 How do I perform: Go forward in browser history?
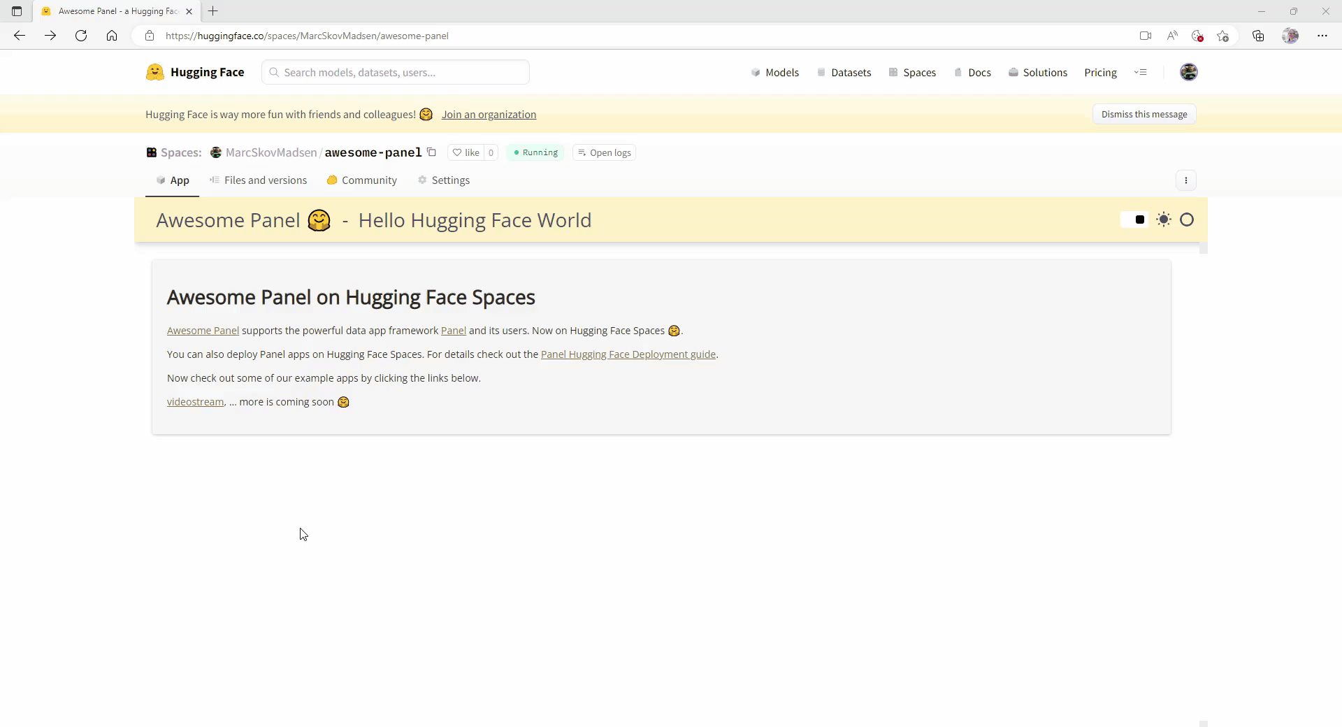pos(50,36)
